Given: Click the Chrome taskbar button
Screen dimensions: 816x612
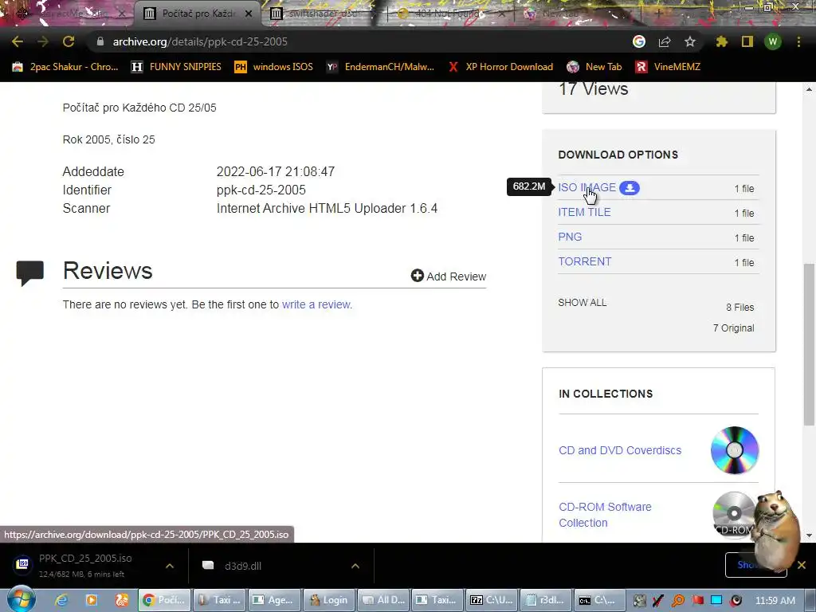Looking at the screenshot, I should [x=165, y=600].
